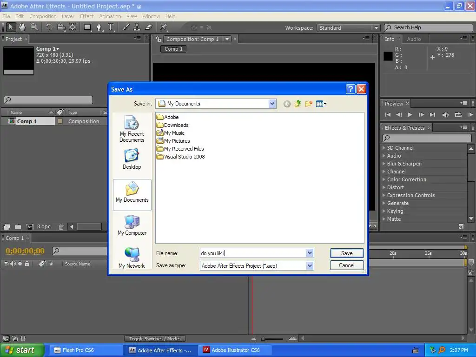Create a new folder in dialog
The width and height of the screenshot is (476, 357).
coord(309,104)
